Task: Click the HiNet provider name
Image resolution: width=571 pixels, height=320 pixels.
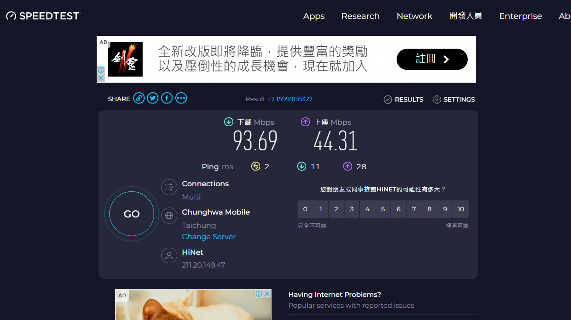Action: click(193, 252)
